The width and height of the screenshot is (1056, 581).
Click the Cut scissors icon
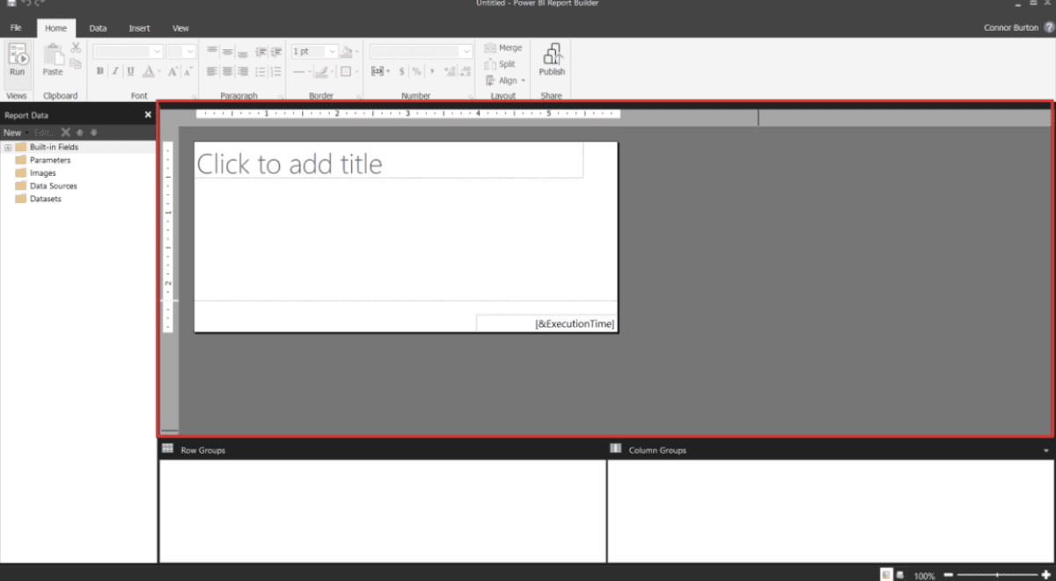pyautogui.click(x=76, y=47)
